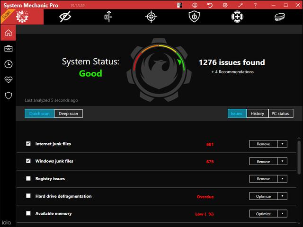Select the Quick scan tab
The height and width of the screenshot is (227, 303).
[39, 113]
